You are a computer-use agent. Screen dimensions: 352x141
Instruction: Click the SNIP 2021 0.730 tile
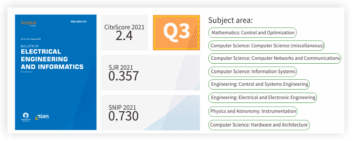150,112
